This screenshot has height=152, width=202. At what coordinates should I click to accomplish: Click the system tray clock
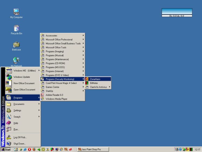[x=197, y=149]
